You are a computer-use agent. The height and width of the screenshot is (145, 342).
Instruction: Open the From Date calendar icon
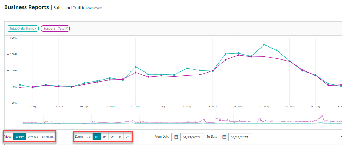pyautogui.click(x=176, y=137)
